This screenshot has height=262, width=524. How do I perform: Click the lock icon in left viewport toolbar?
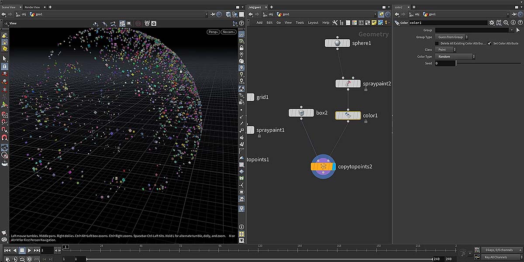pos(5,66)
